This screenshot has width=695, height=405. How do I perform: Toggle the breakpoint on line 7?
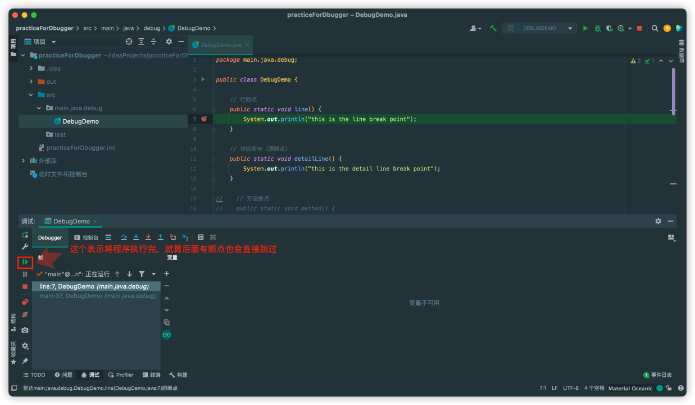click(204, 119)
